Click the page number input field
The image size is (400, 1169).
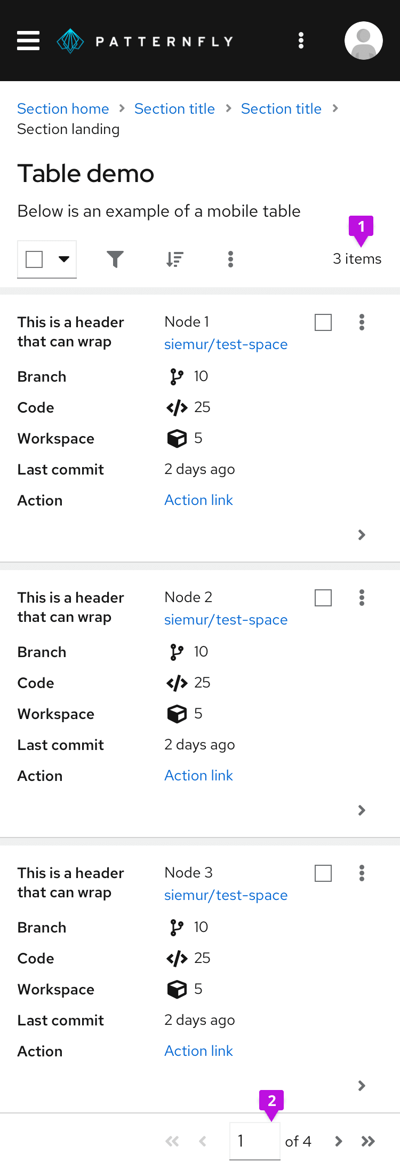(254, 1141)
